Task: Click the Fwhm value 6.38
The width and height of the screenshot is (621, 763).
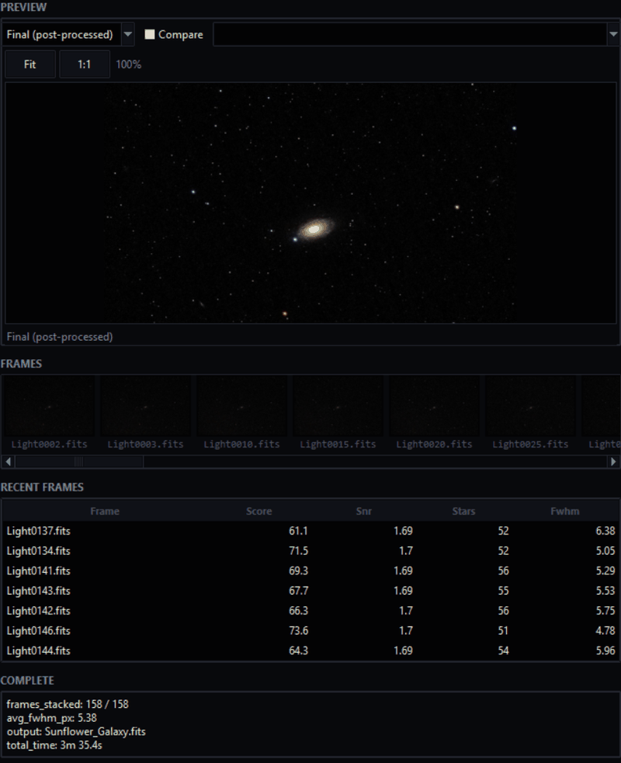Action: click(x=605, y=531)
